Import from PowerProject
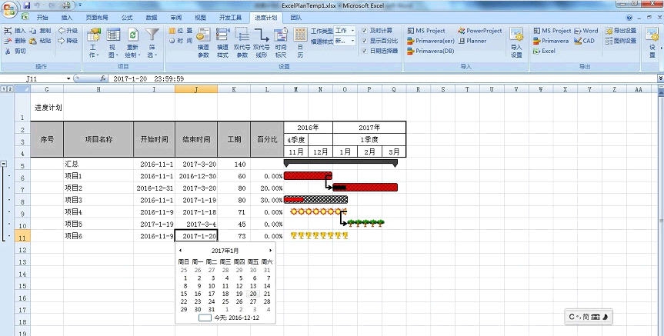 [x=480, y=31]
